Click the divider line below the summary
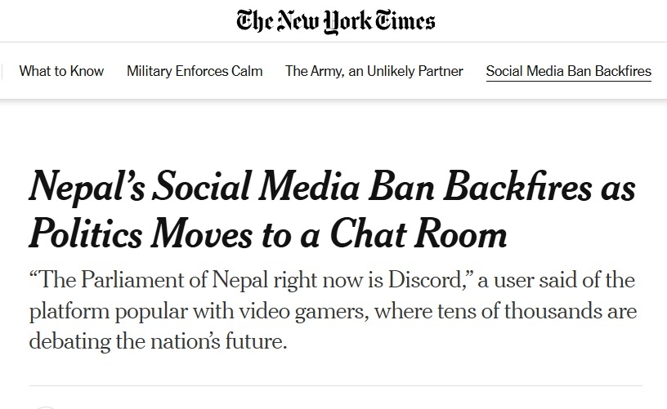The width and height of the screenshot is (667, 409). pos(335,385)
